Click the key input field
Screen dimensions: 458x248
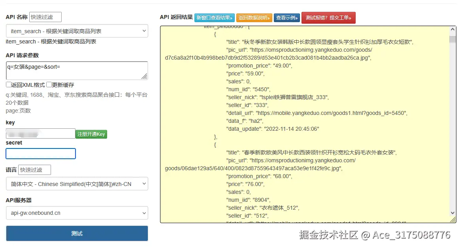[41, 133]
